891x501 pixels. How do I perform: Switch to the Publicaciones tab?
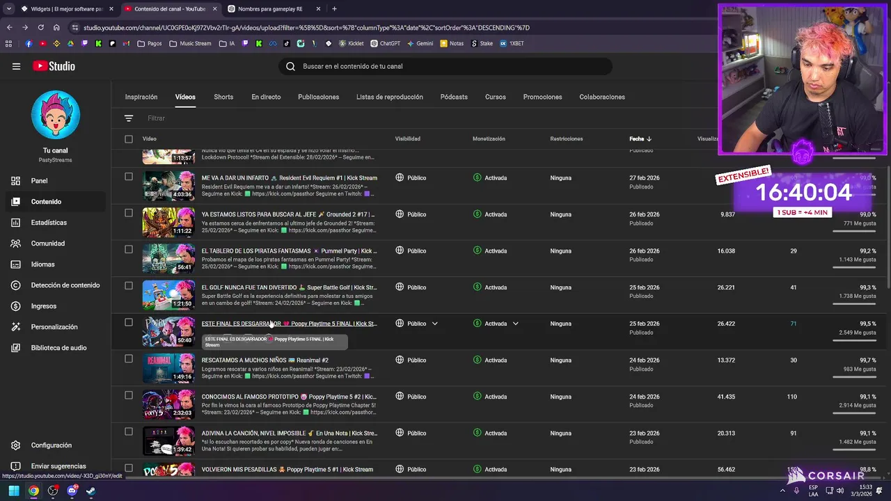pos(318,97)
